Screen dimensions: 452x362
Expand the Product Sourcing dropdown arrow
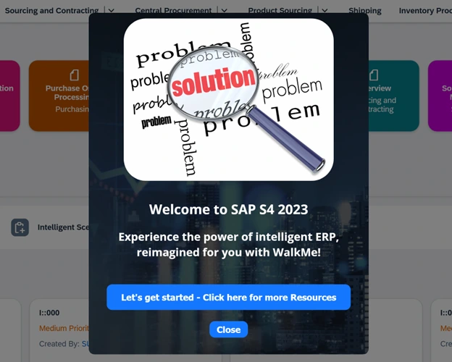[325, 11]
